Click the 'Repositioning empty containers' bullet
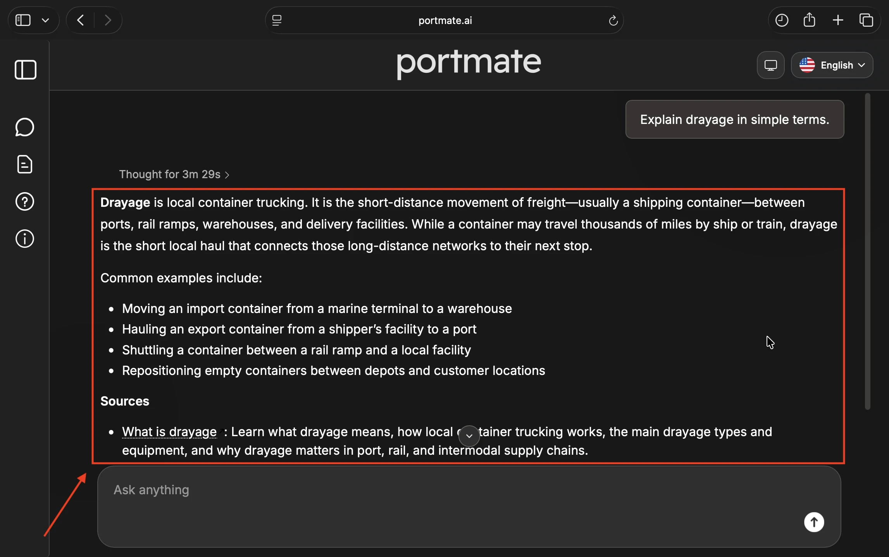 click(334, 370)
